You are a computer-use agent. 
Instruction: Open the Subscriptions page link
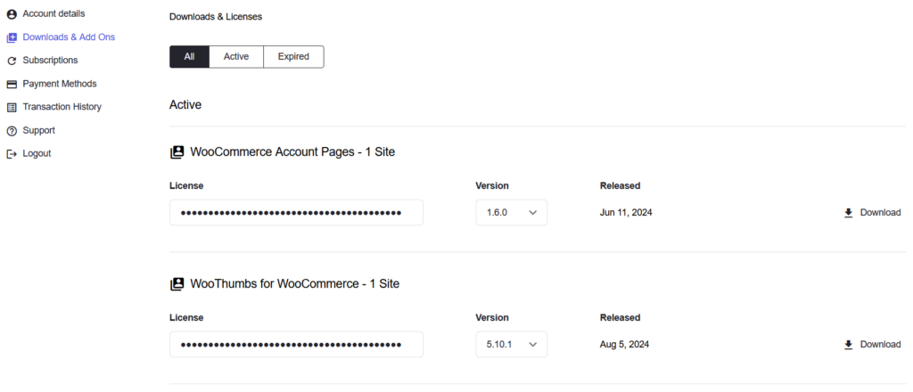[50, 61]
